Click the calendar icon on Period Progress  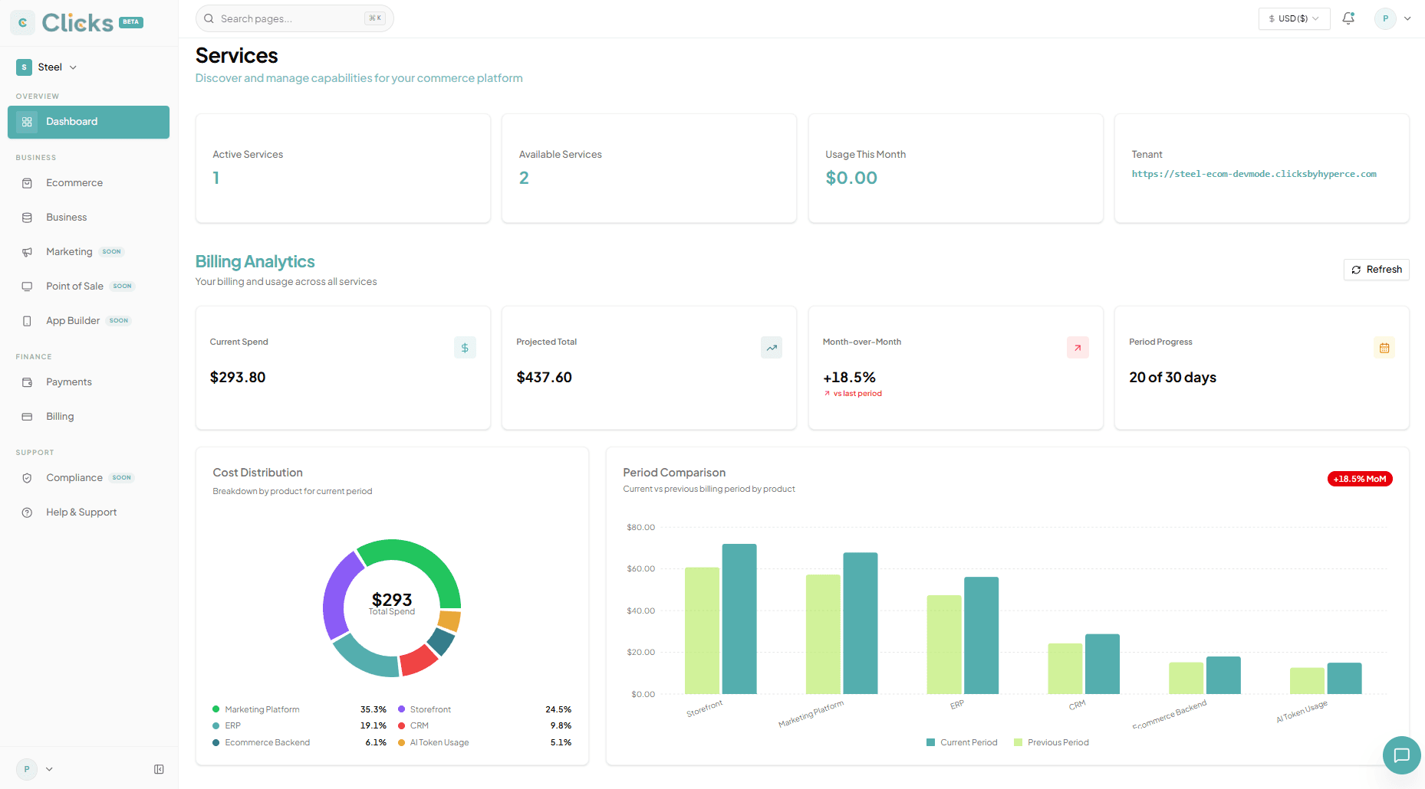click(1384, 348)
